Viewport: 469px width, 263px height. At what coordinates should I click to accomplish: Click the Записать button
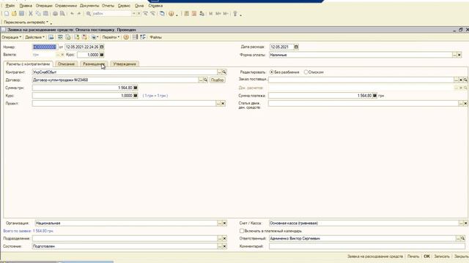coord(442,256)
